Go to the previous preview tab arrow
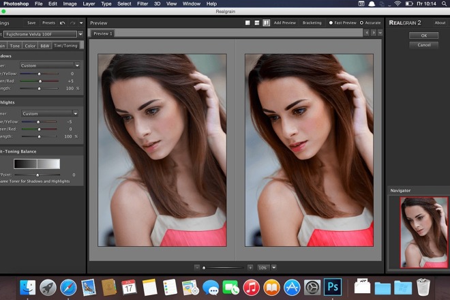Viewport: 450px width, 300px height. (366, 33)
